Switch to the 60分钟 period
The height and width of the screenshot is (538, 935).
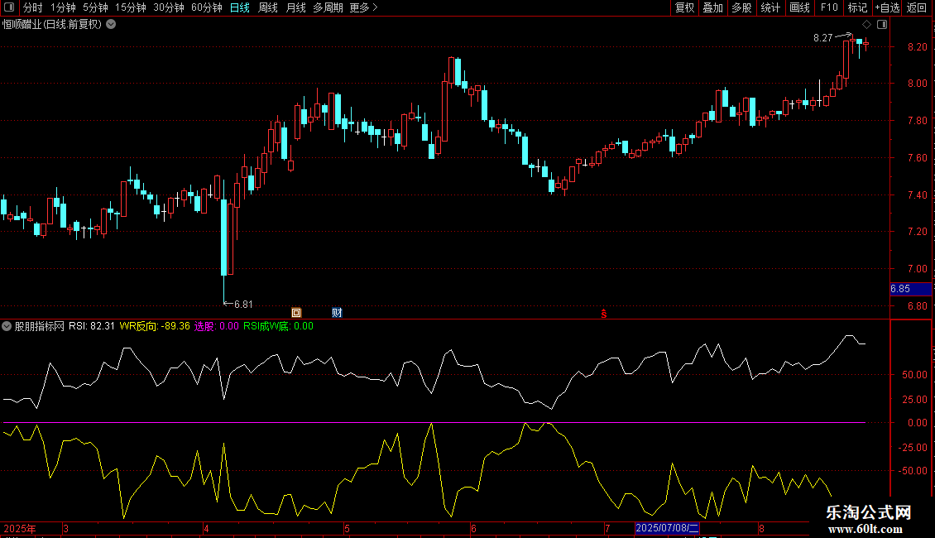[207, 7]
